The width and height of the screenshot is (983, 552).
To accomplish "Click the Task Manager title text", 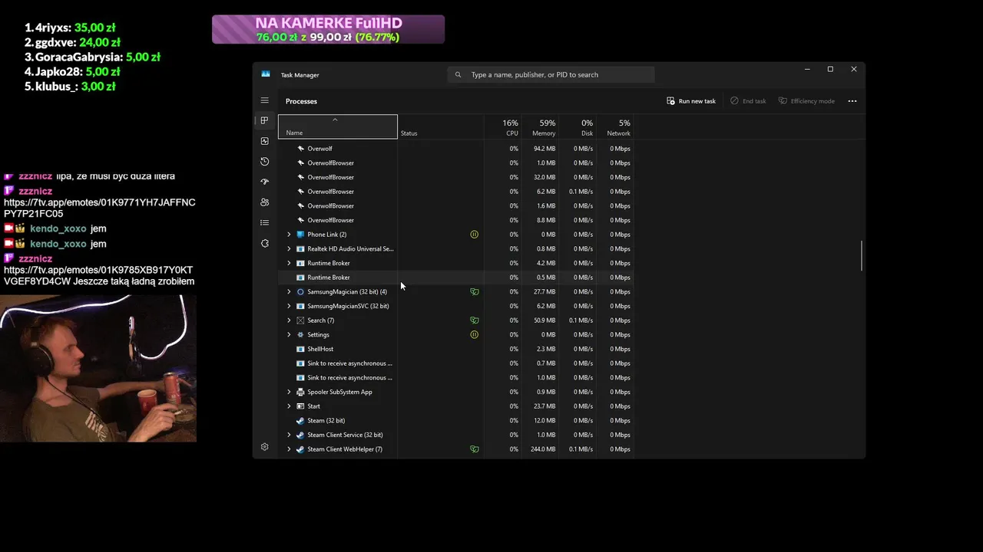I will (300, 75).
